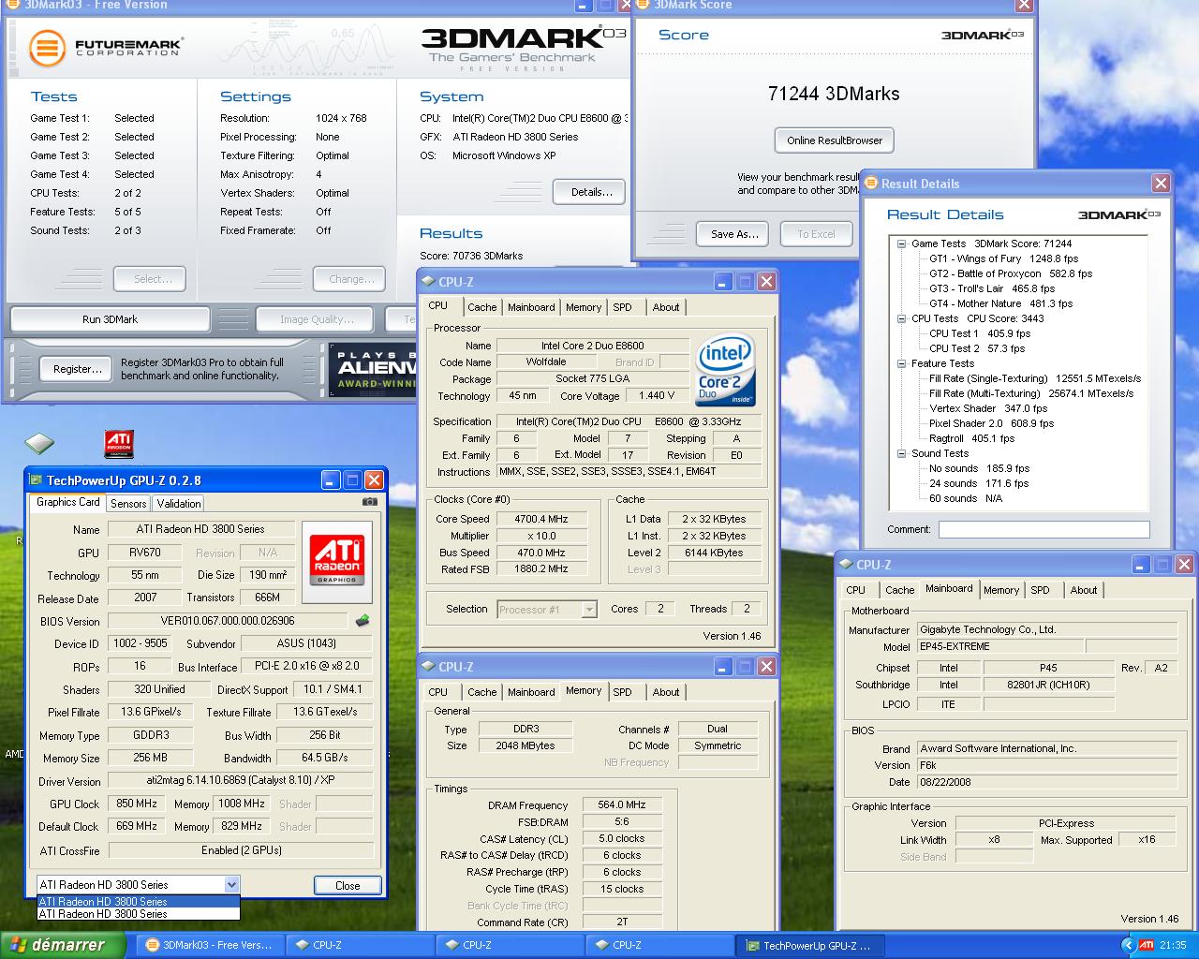
Task: Open CPU tab in CPU-Z mainboard window
Action: (x=855, y=590)
